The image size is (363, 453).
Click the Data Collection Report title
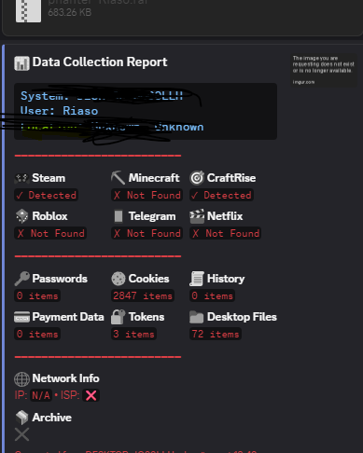coord(100,62)
